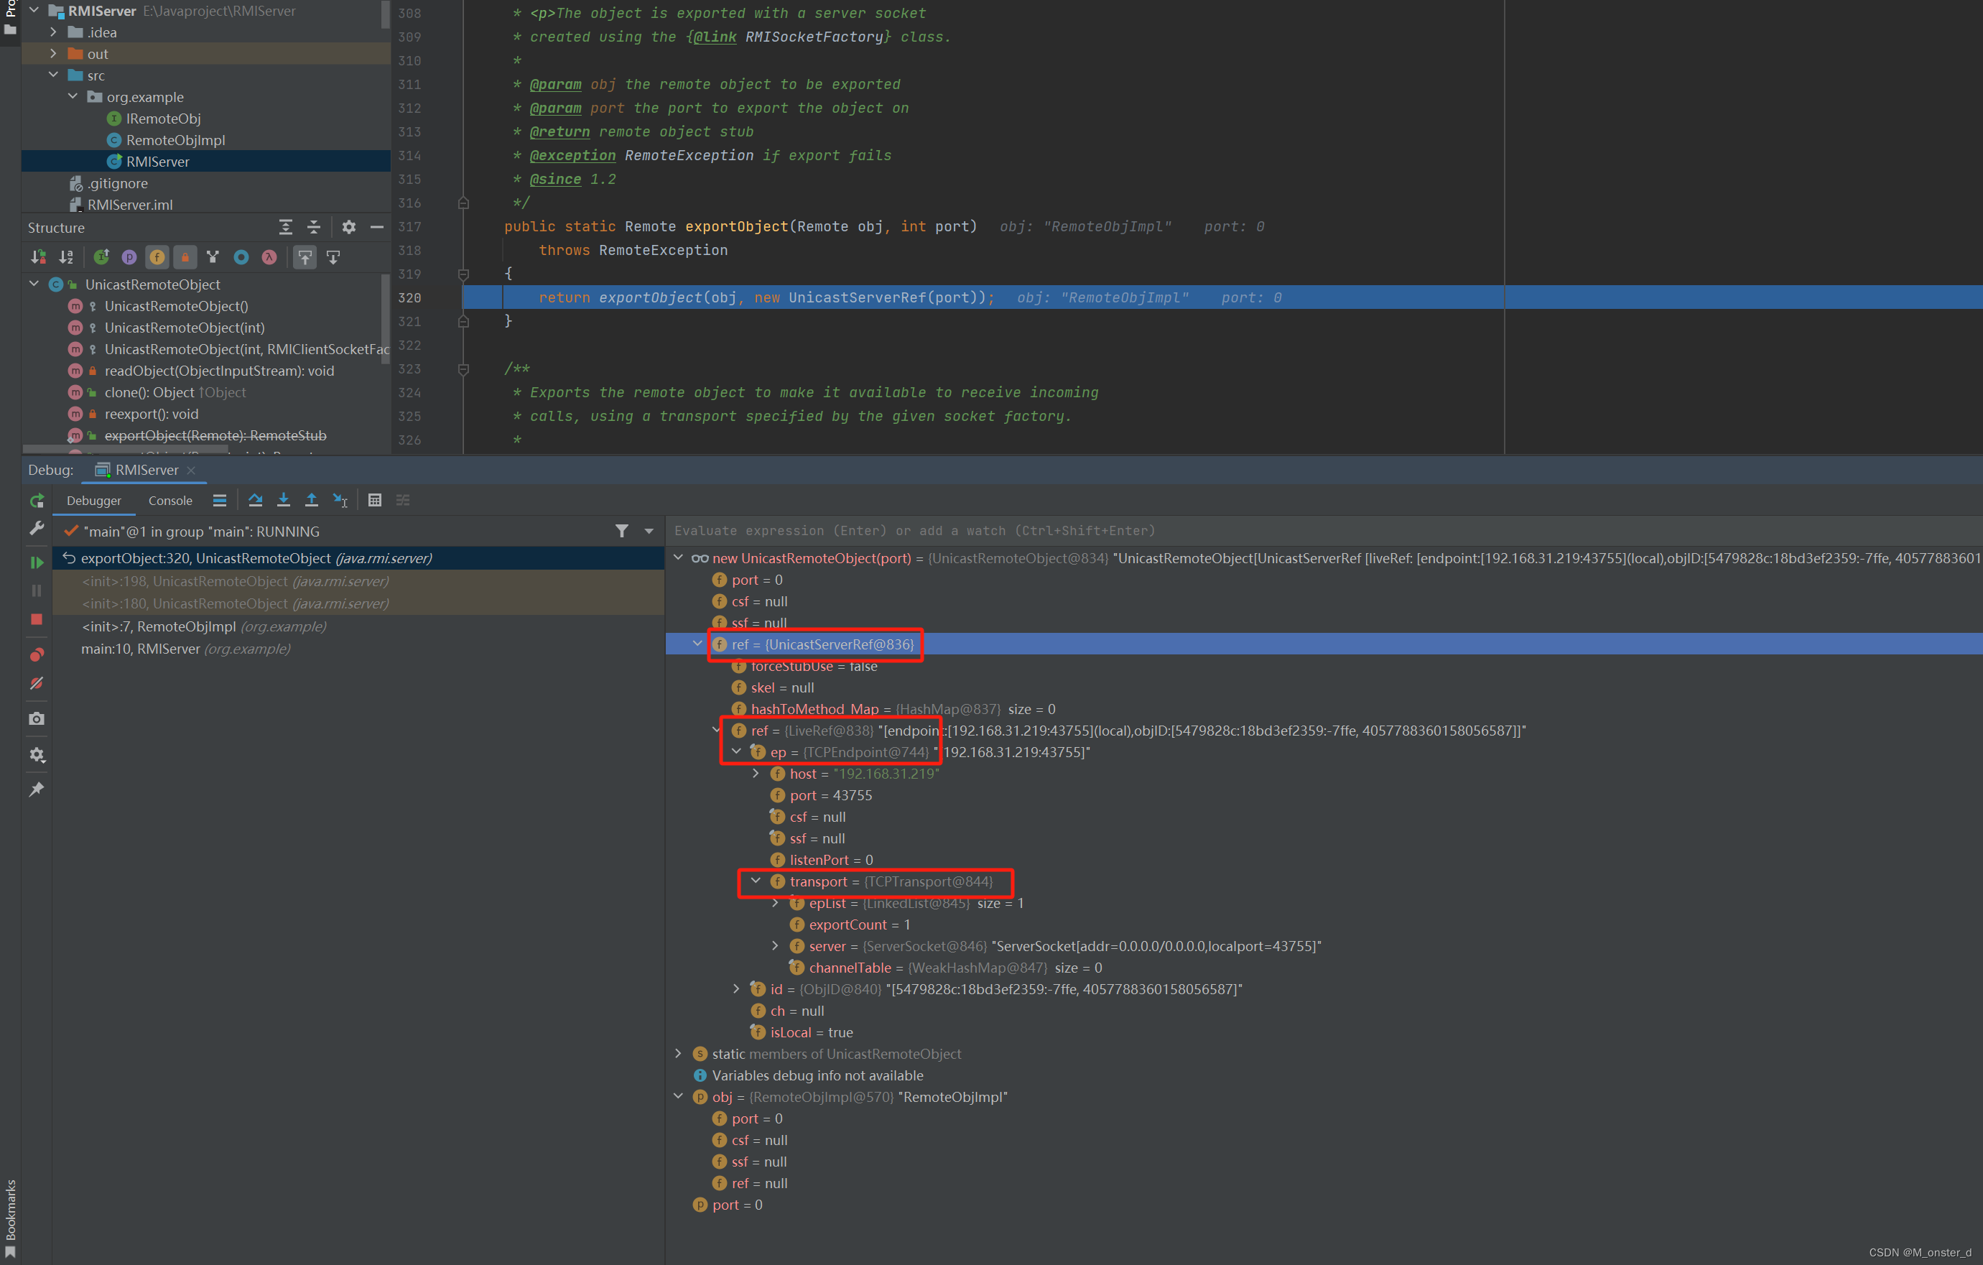Open the Modify Run Configuration wrench icon

(x=37, y=529)
